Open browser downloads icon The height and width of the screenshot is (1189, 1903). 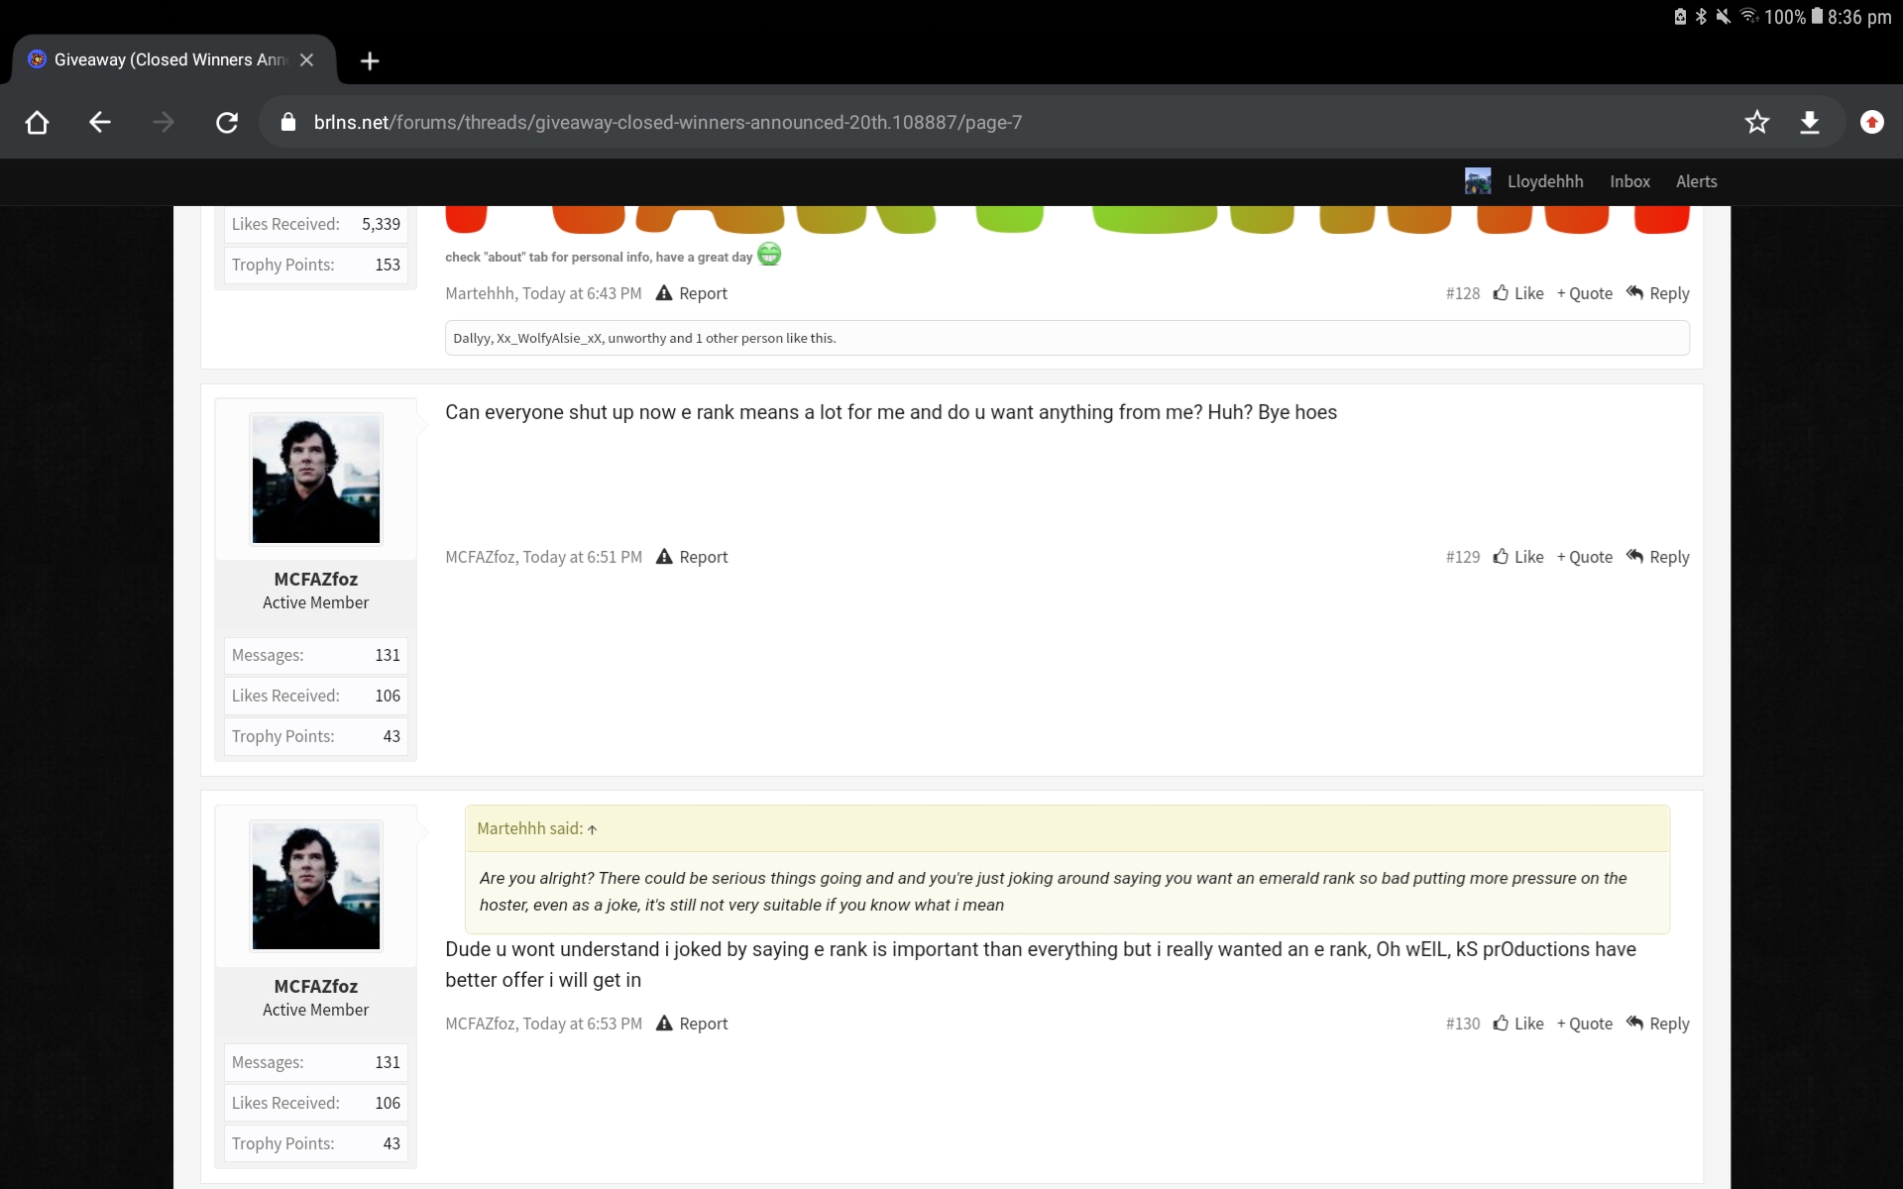pos(1810,122)
